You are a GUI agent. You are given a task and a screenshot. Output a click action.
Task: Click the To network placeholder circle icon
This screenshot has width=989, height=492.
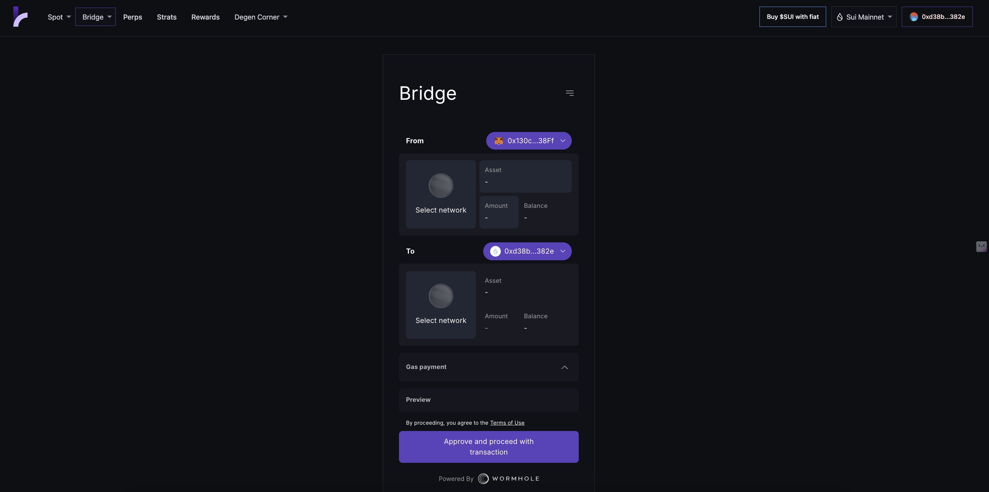tap(440, 296)
